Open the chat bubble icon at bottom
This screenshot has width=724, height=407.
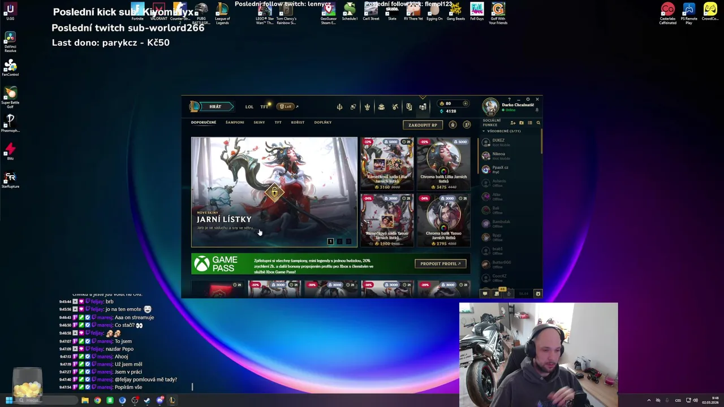pyautogui.click(x=485, y=293)
